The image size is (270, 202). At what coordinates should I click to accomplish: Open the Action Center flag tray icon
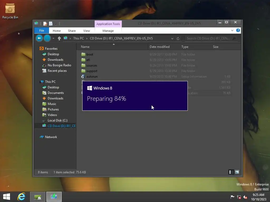coord(232,197)
